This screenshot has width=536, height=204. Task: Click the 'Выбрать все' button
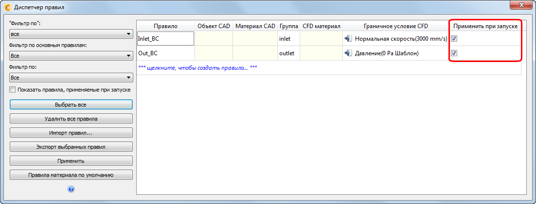point(71,104)
